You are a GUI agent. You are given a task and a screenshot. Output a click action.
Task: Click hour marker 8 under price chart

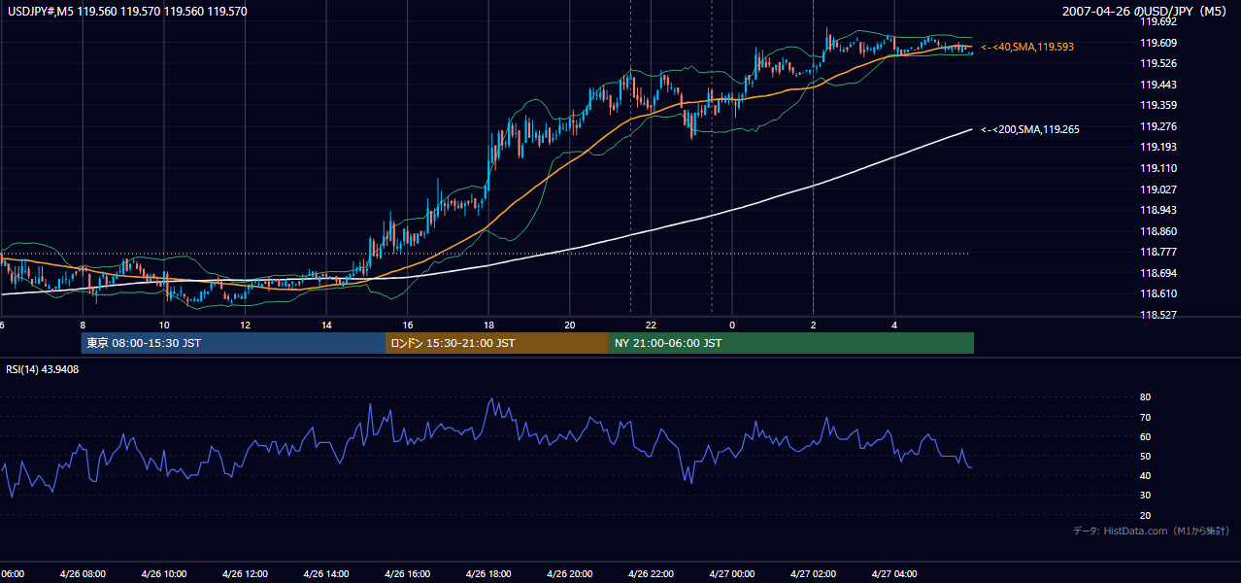click(x=83, y=325)
